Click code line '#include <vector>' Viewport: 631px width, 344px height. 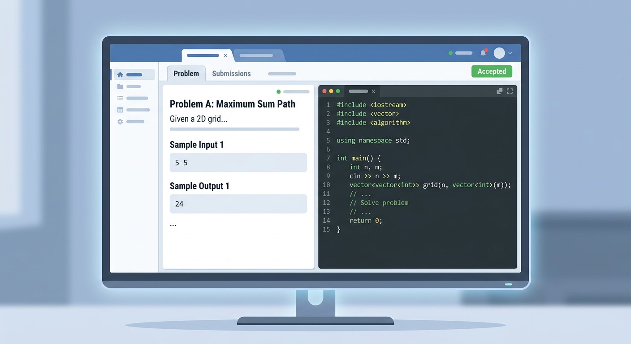tap(368, 114)
